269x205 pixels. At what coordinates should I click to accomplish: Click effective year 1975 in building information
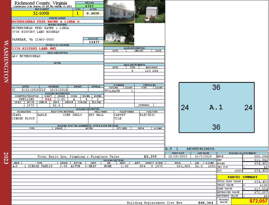click(30, 105)
